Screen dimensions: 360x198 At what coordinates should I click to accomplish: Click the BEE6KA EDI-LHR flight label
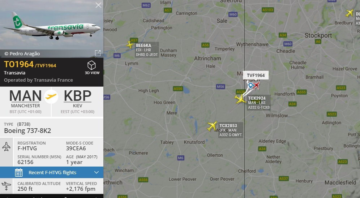point(147,50)
